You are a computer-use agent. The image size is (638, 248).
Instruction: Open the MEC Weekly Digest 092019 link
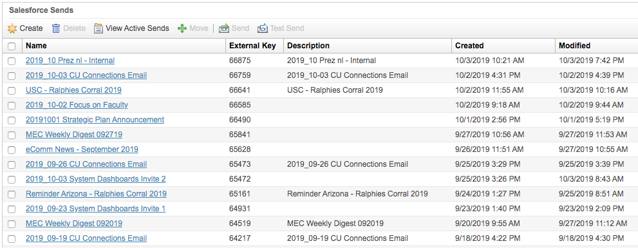click(74, 224)
